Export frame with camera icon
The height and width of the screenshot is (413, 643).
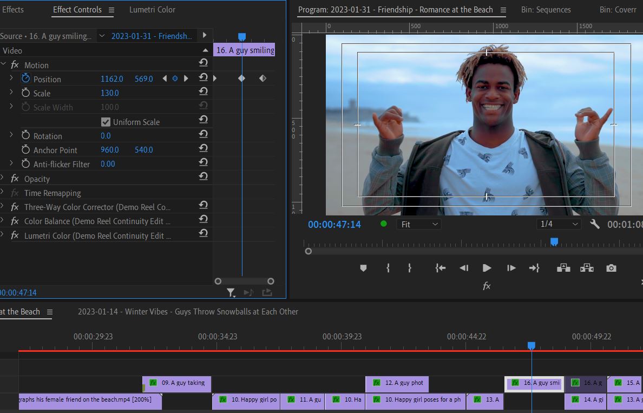click(611, 268)
